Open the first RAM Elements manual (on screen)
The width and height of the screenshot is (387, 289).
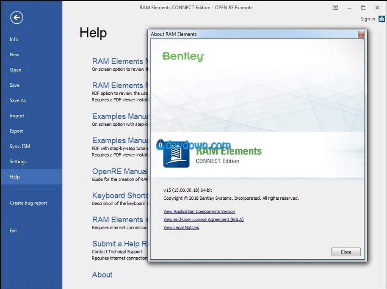(119, 61)
